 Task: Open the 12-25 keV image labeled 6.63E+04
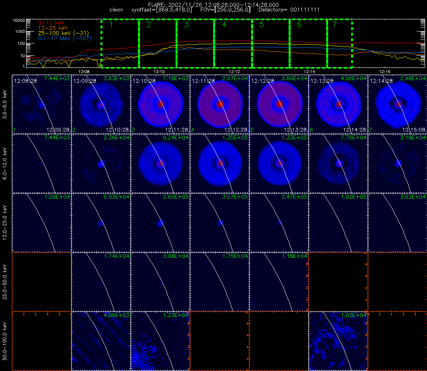tap(101, 223)
